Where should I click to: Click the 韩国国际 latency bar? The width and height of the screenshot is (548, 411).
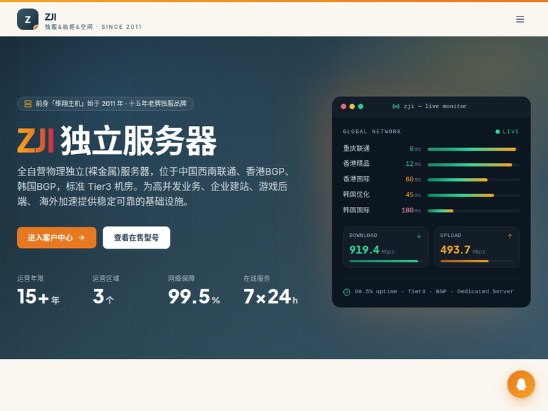coord(473,211)
